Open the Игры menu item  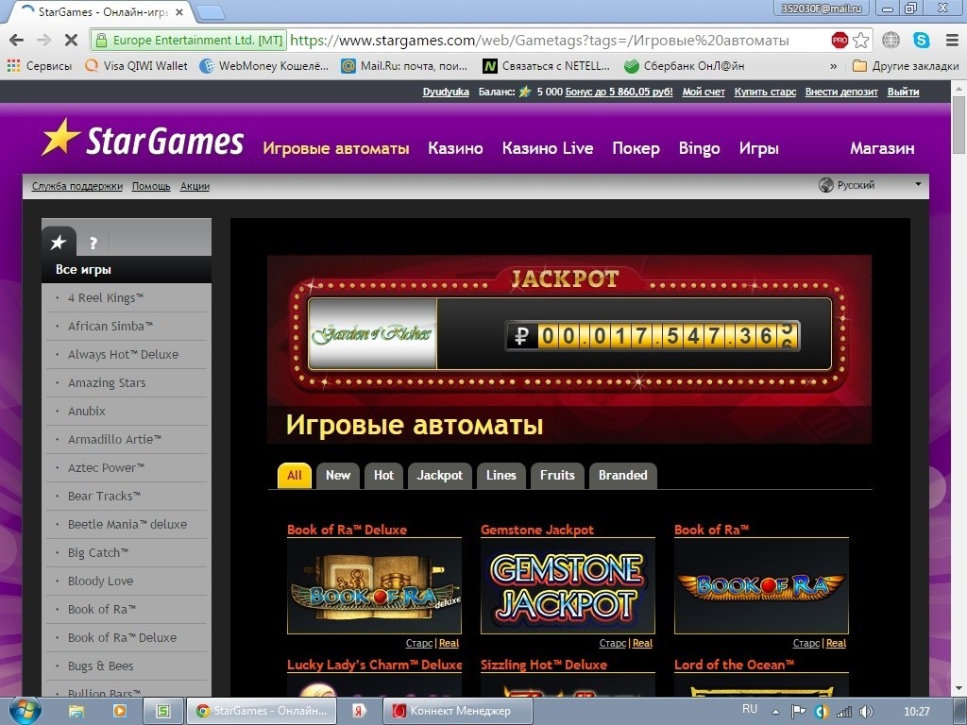[758, 148]
